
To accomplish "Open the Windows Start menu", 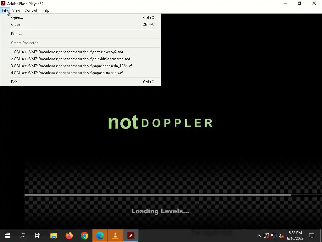I will (8, 236).
